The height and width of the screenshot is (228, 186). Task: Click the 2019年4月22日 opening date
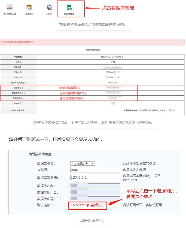112,72
